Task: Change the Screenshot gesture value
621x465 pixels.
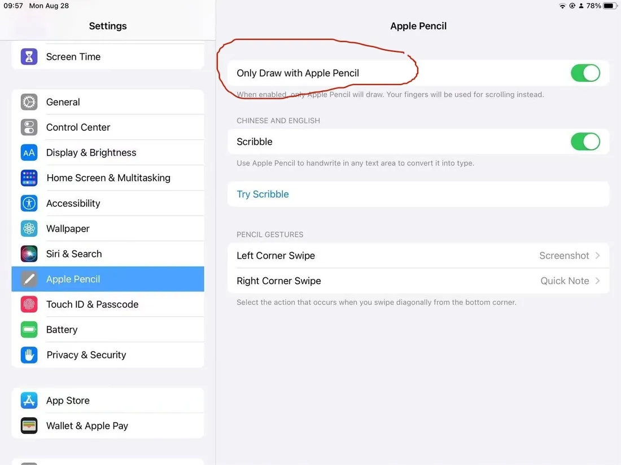Action: [564, 256]
